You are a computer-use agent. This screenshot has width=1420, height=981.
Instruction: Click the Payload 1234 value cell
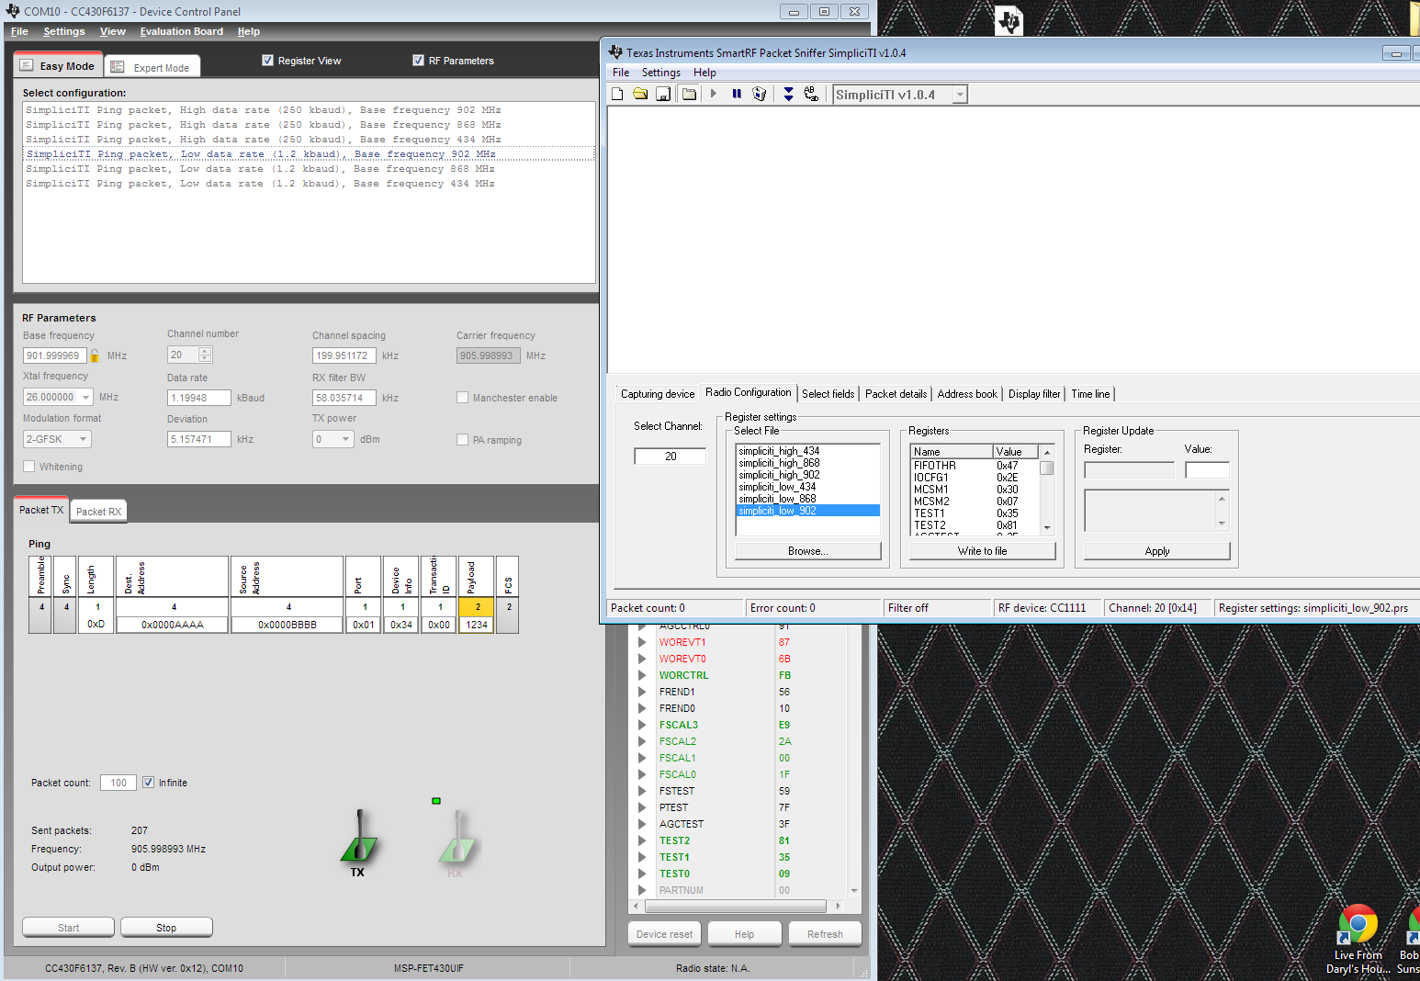click(x=477, y=625)
